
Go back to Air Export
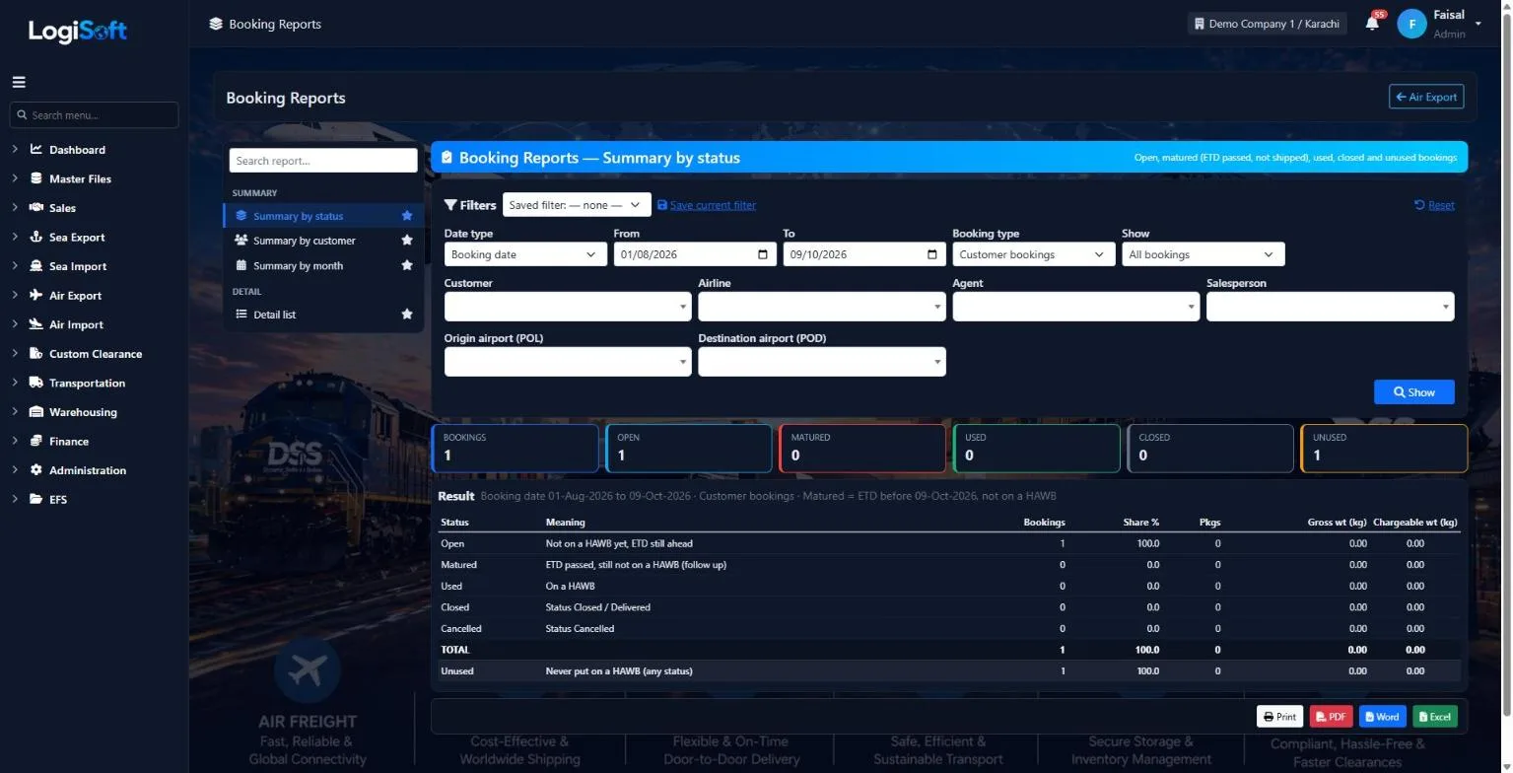1426,97
